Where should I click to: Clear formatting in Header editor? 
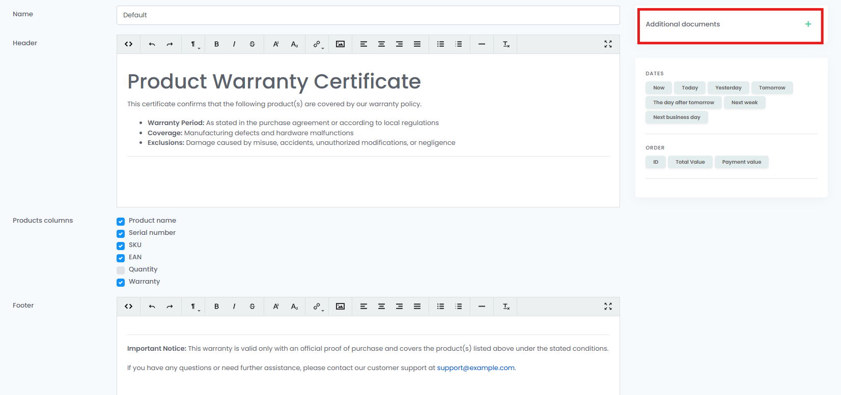tap(506, 44)
